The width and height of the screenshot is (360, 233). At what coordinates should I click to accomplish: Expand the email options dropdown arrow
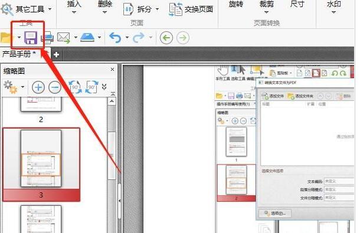coord(76,37)
